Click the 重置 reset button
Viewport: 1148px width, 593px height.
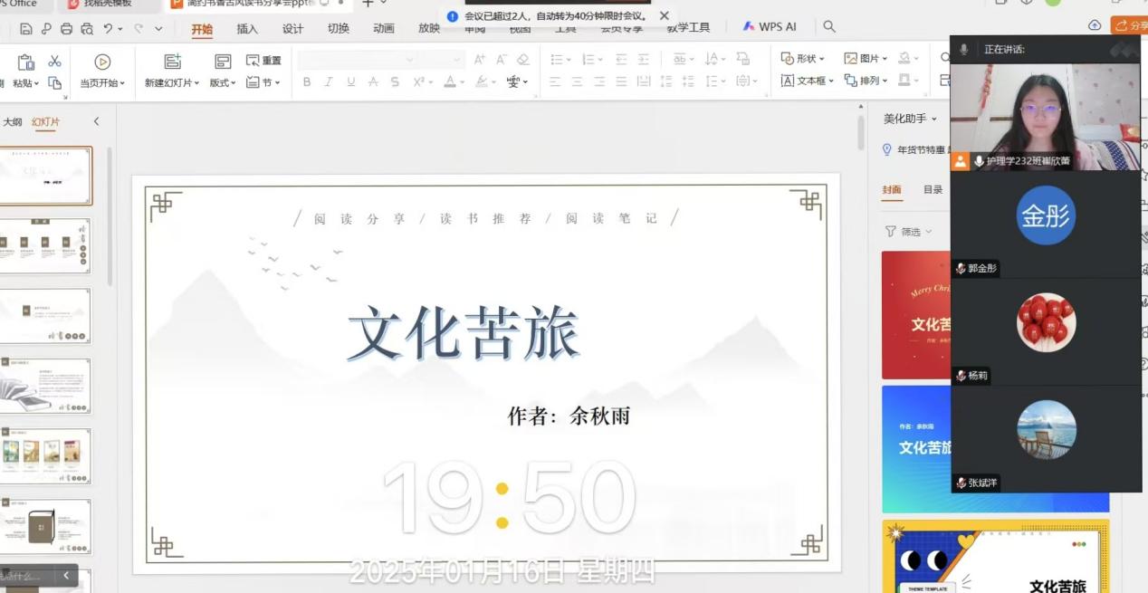[x=263, y=61]
